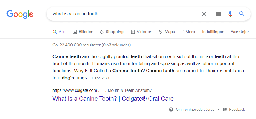Start voice search with microphone icon
This screenshot has width=256, height=119.
pos(230,14)
